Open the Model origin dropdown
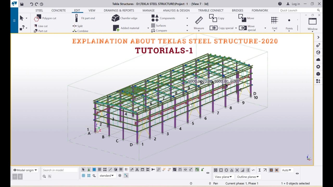333x187 pixels. [x=25, y=170]
